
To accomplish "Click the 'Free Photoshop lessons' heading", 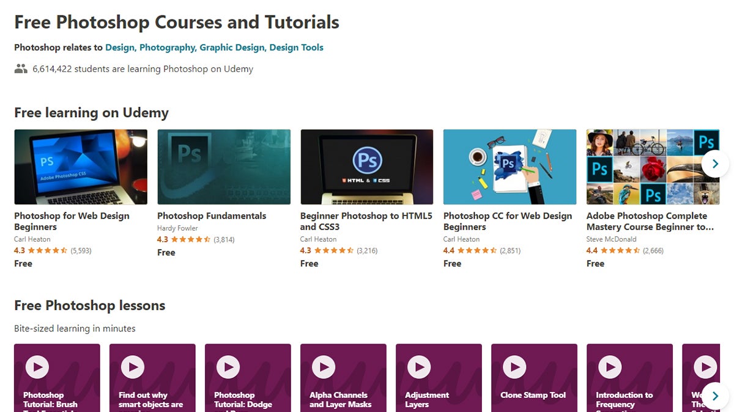I will [90, 306].
